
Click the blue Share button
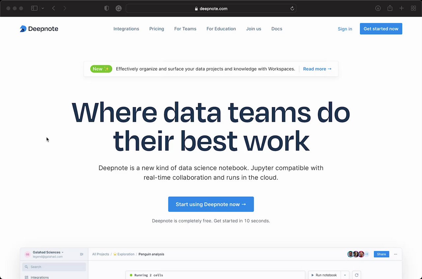point(381,254)
